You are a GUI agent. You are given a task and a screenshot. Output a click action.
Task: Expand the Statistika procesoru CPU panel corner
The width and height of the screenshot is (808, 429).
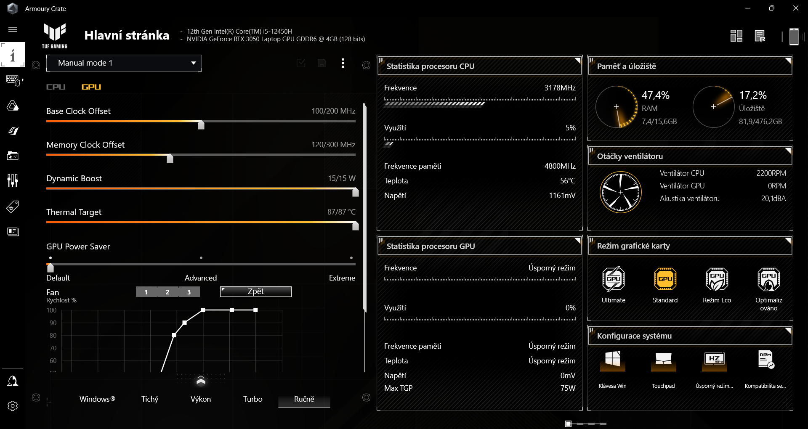[578, 61]
